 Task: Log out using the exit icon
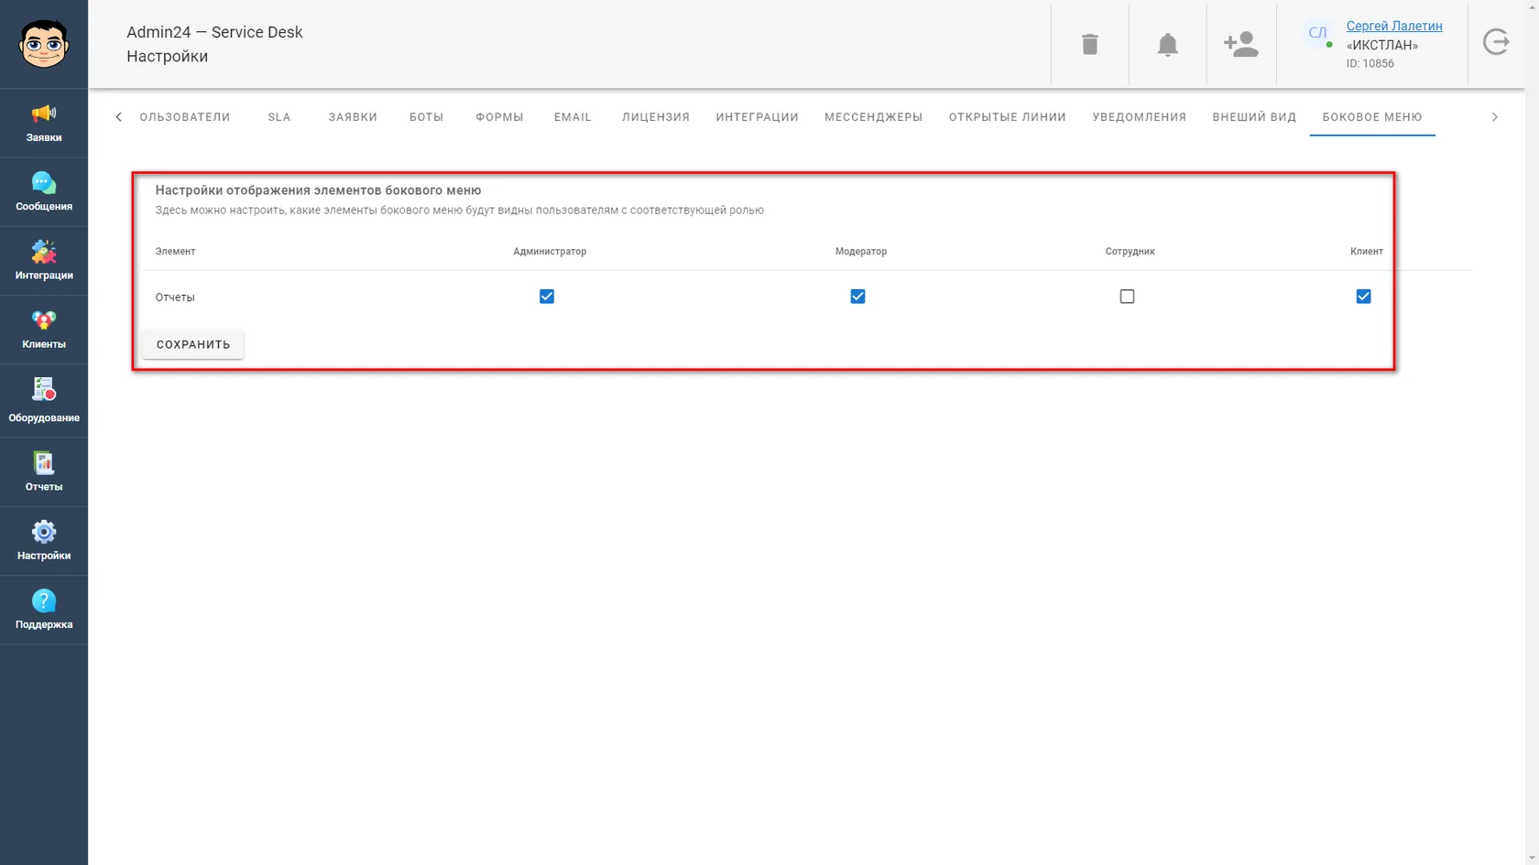coord(1496,42)
